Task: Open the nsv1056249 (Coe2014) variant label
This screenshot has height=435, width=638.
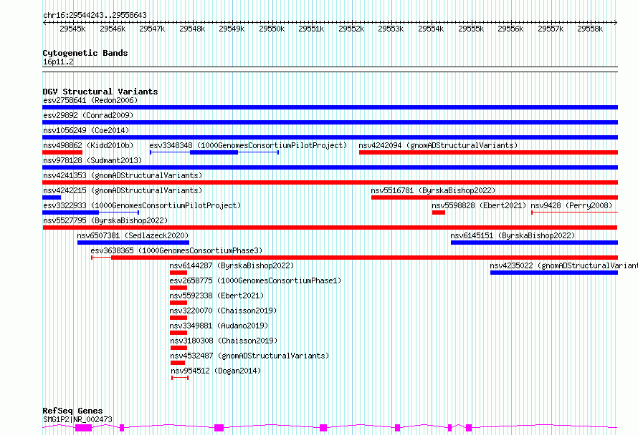Action: (x=86, y=130)
